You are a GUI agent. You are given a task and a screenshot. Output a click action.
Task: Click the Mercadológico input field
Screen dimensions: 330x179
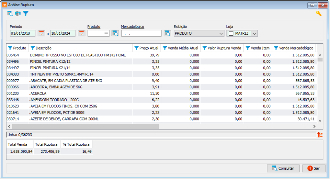(x=141, y=34)
